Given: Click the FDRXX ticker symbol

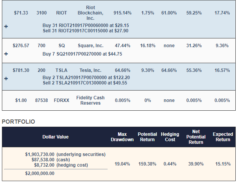Looking at the screenshot, I should [61, 100].
